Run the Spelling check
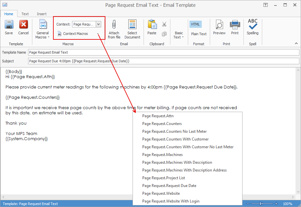Screen dimensions: 301x207 [x=253, y=27]
